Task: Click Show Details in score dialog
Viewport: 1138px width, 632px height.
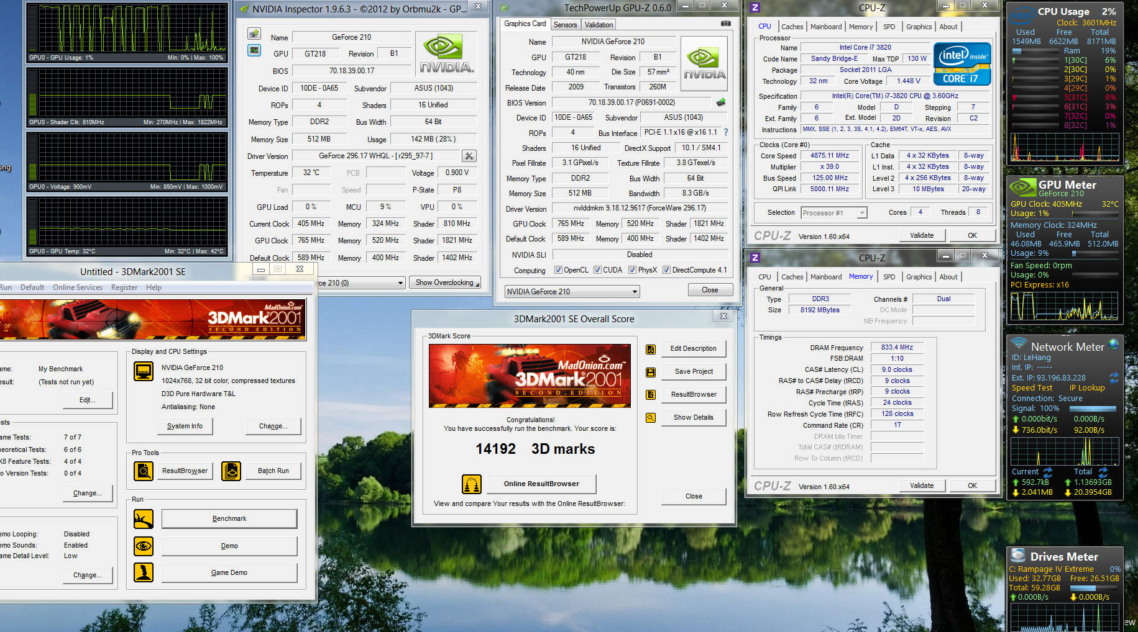Action: (x=694, y=417)
